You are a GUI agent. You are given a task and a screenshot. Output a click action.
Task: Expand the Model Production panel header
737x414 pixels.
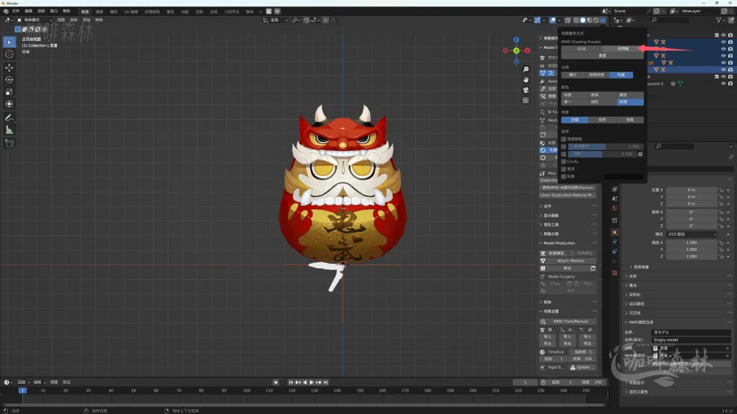pos(561,243)
